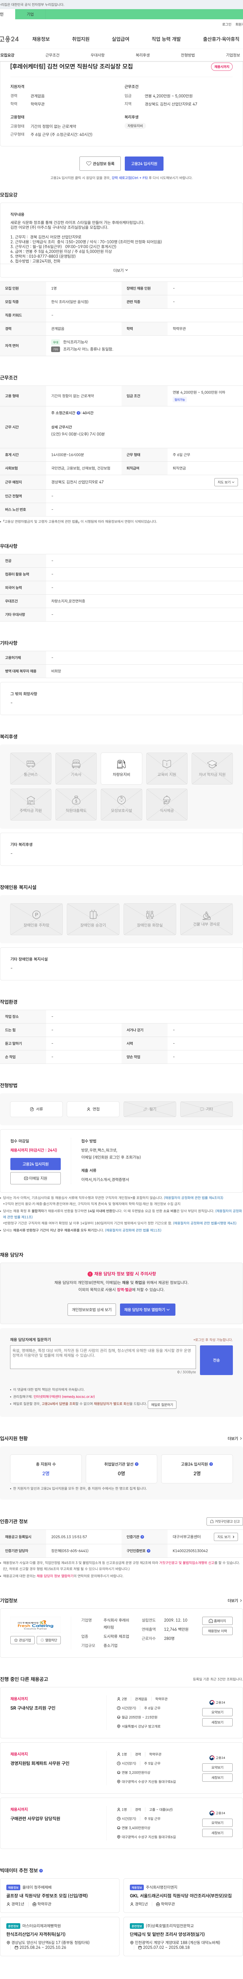
Task: Expand the 더보기 toggle under 직무내용
Action: click(x=121, y=270)
